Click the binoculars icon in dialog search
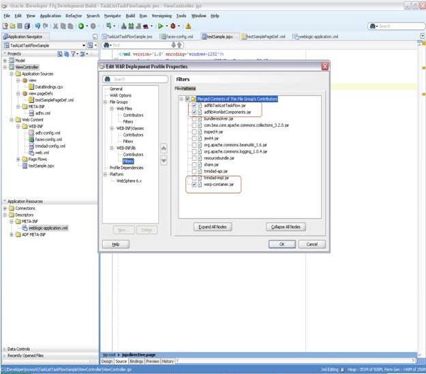 [108, 79]
